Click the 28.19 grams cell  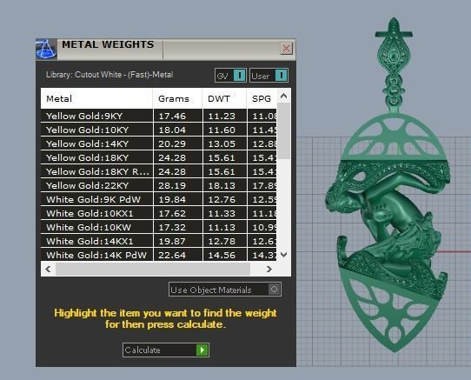coord(177,185)
